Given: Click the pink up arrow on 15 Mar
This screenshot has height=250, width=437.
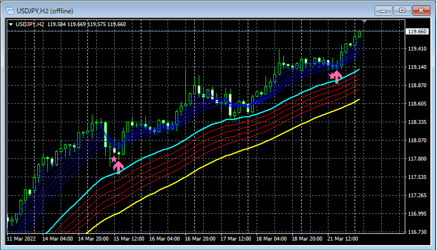Looking at the screenshot, I should 119,167.
